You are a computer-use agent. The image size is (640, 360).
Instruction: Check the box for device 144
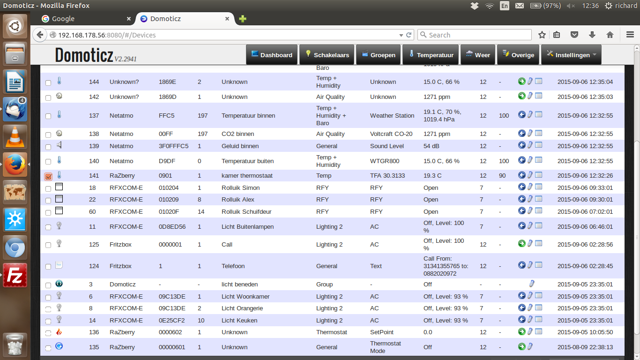48,83
